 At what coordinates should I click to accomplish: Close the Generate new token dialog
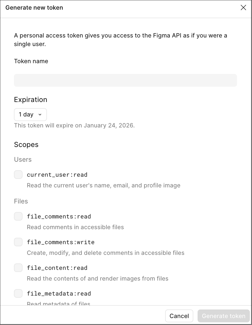(x=243, y=7)
